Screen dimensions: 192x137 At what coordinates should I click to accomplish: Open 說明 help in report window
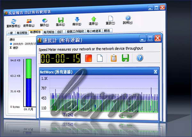click(128, 19)
